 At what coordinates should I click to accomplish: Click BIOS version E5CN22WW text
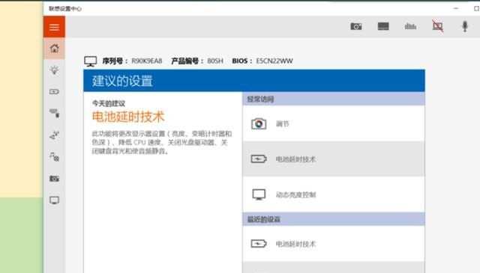(274, 61)
